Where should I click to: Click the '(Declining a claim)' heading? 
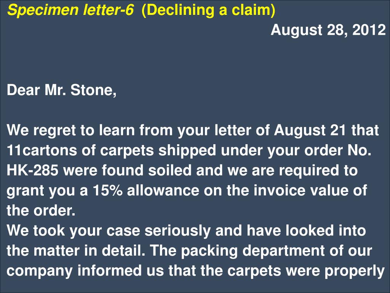point(208,10)
